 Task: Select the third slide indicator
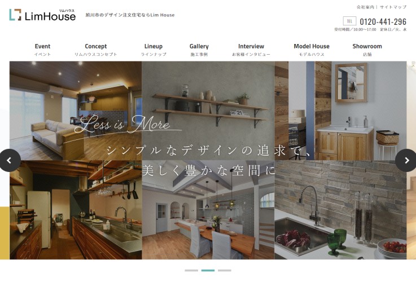click(225, 270)
